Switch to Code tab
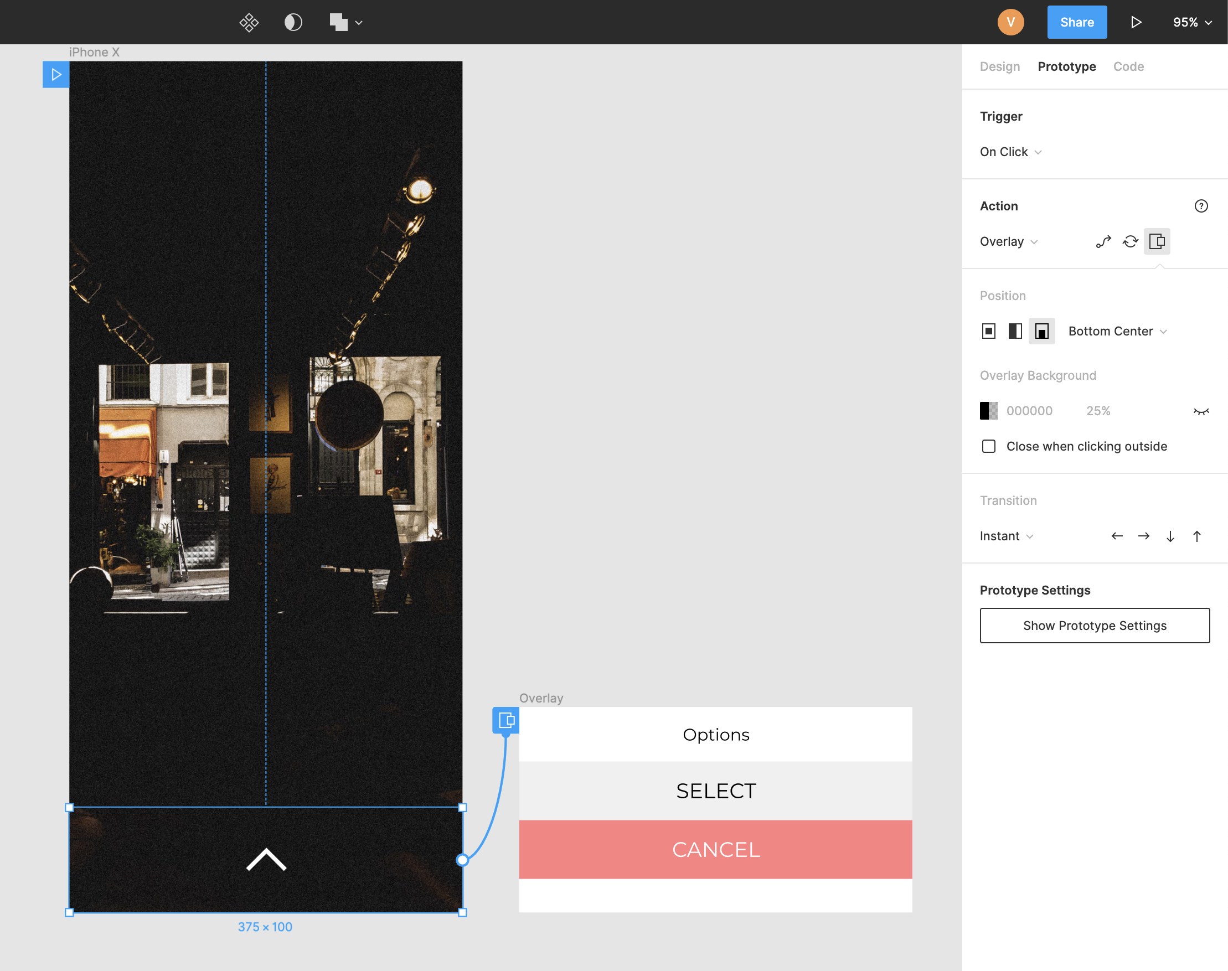This screenshot has width=1228, height=971. point(1127,66)
